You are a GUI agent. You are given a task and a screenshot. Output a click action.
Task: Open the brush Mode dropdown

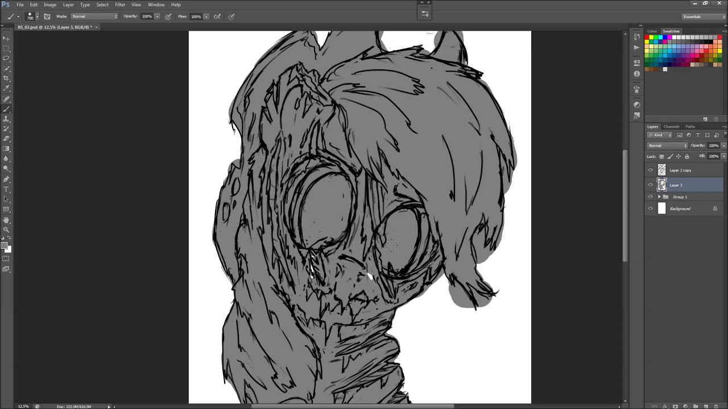click(94, 16)
